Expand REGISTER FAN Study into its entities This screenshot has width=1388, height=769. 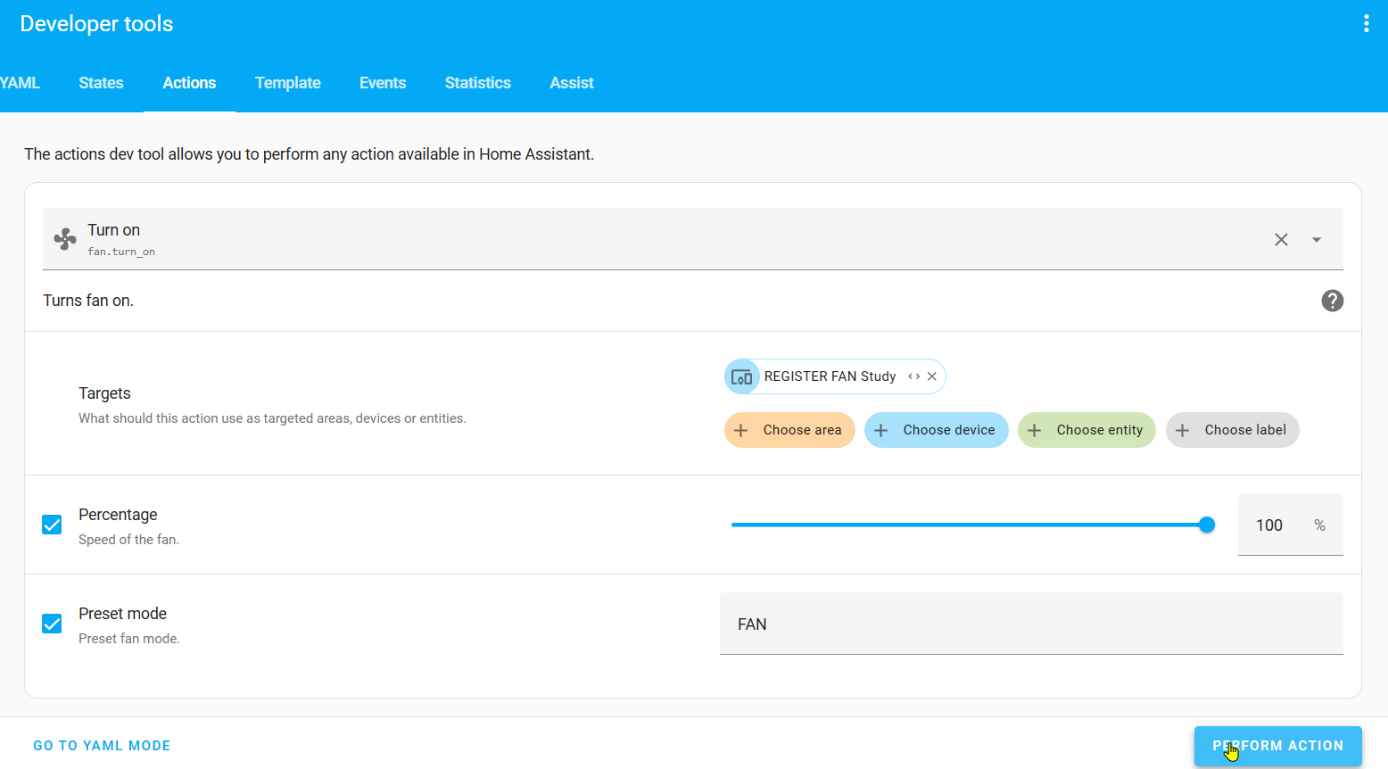tap(913, 376)
